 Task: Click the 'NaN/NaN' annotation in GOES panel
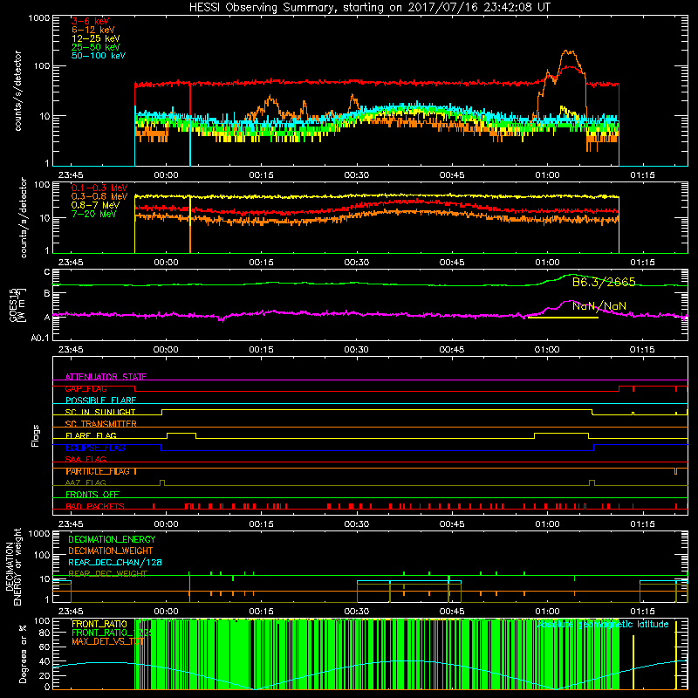(x=599, y=306)
